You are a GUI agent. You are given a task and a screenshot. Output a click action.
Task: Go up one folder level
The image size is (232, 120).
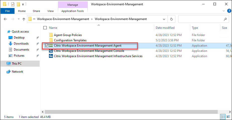[x=24, y=19]
